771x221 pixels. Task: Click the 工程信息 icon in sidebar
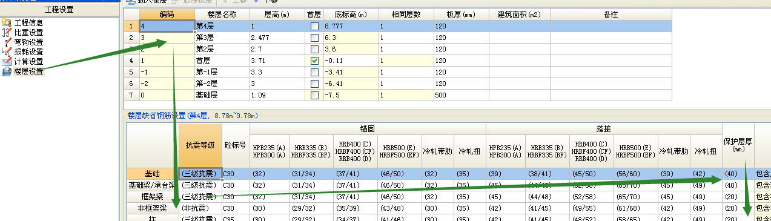7,23
